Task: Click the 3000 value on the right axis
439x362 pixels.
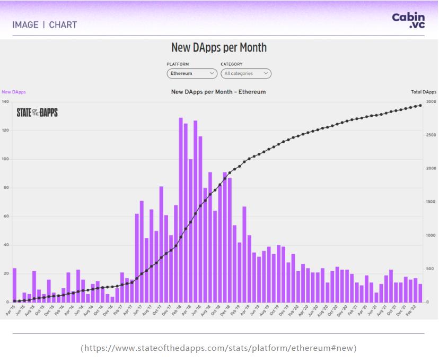Action: click(x=431, y=101)
